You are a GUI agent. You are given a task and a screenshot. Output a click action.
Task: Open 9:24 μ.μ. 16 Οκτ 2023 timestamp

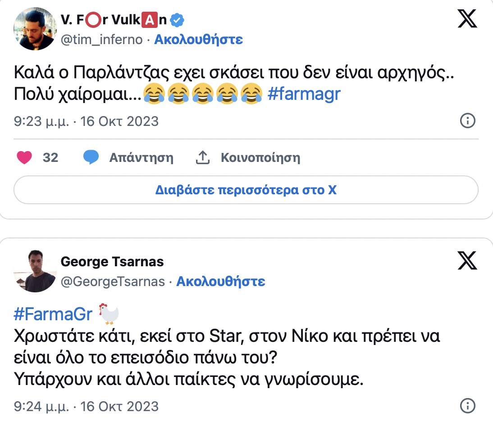point(87,407)
